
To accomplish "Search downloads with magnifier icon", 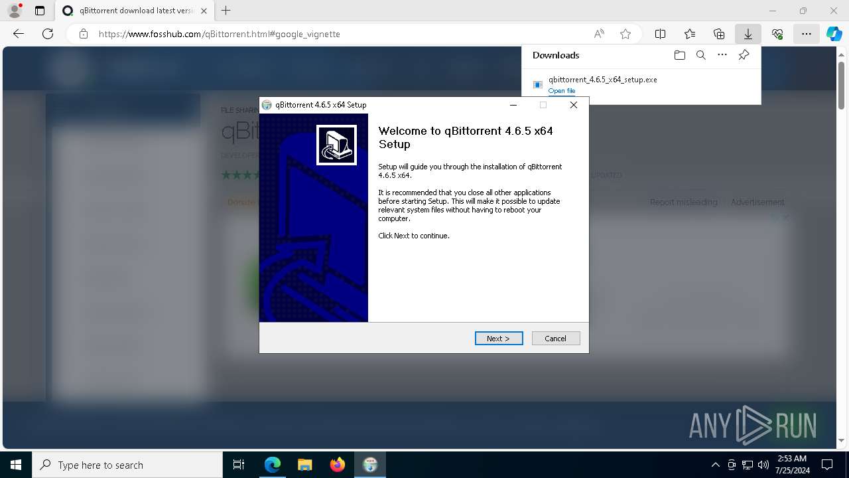I will [x=701, y=55].
